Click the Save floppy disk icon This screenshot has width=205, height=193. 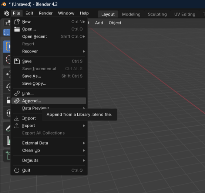coord(17,61)
